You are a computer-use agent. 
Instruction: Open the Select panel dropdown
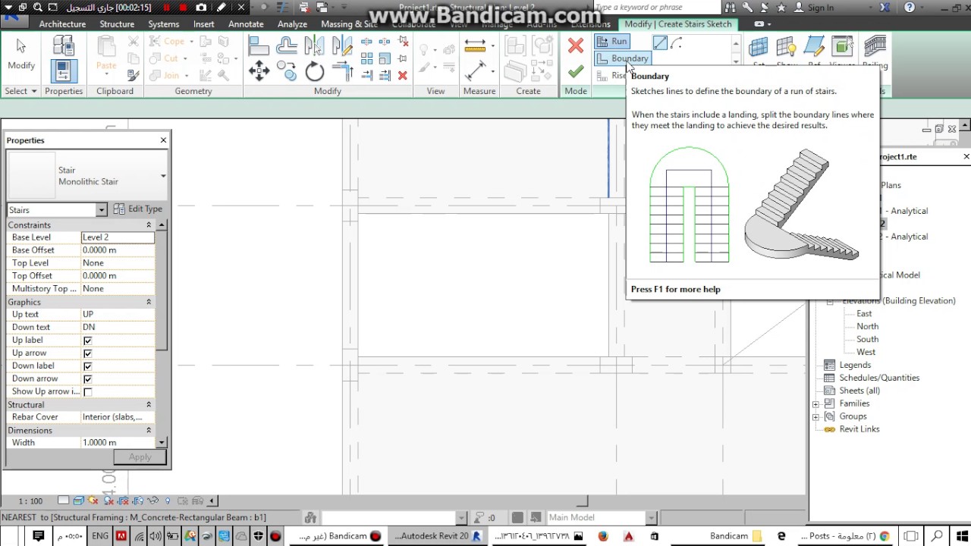tap(20, 91)
